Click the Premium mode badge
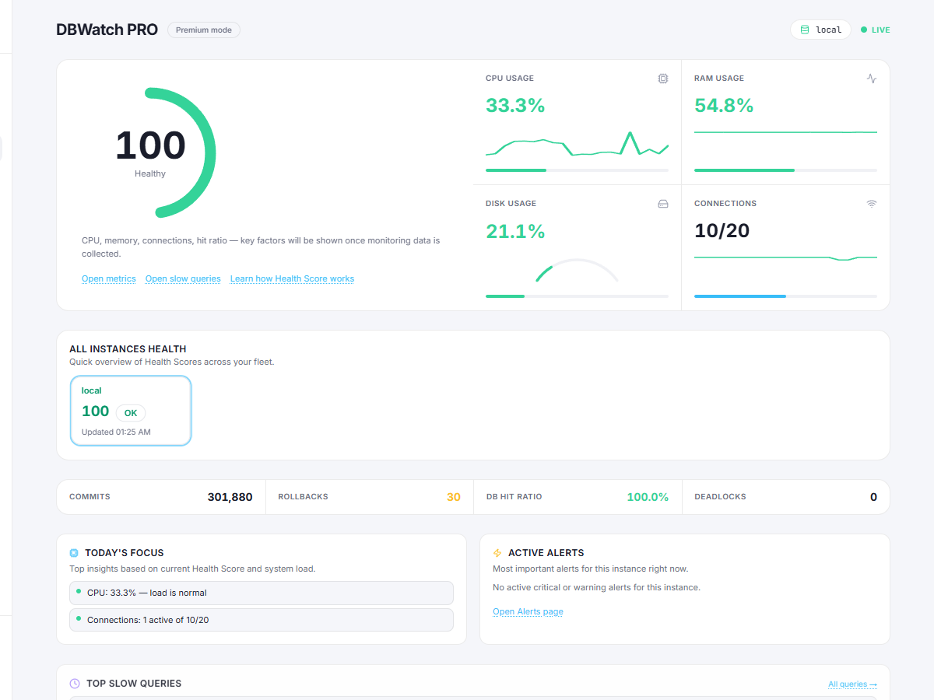The image size is (934, 700). click(x=203, y=30)
